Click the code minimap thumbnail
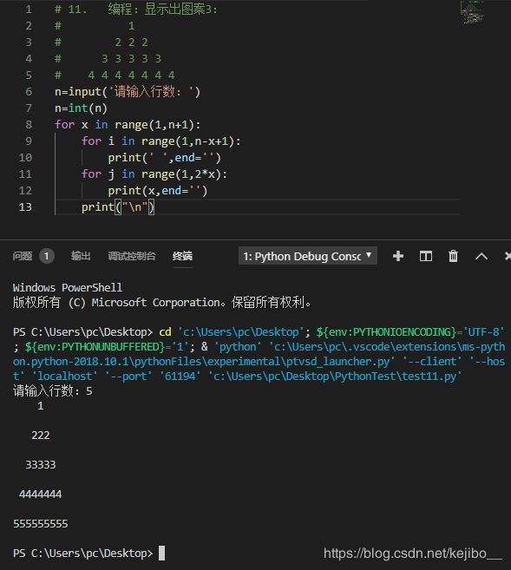 (x=472, y=11)
